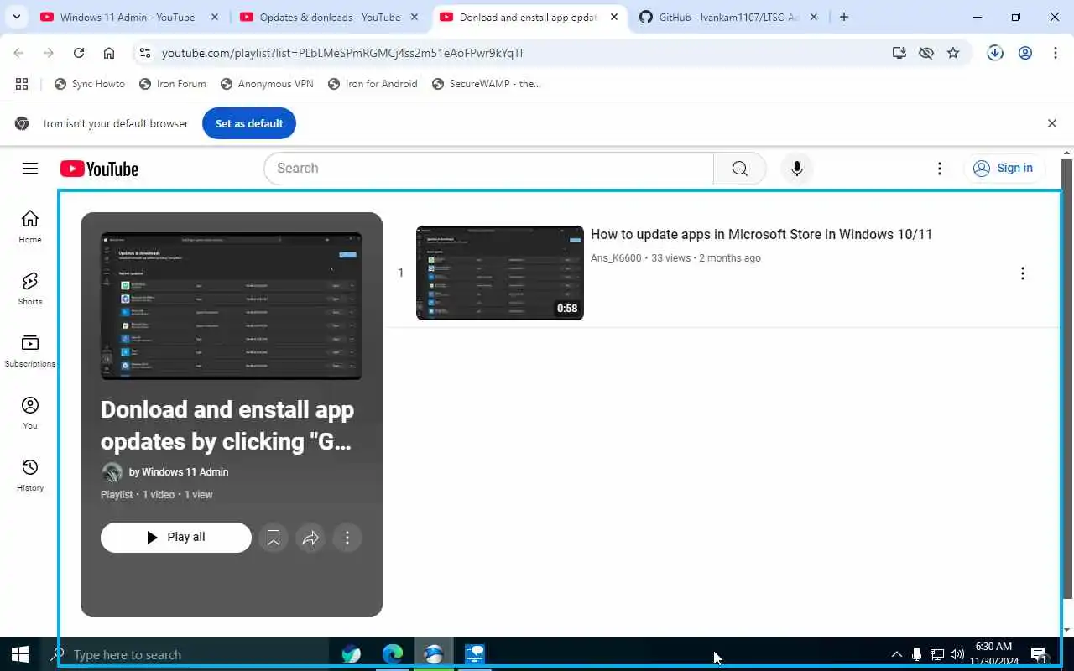1074x671 pixels.
Task: Switch to the GitHub Ivankam1107 tab
Action: (728, 17)
